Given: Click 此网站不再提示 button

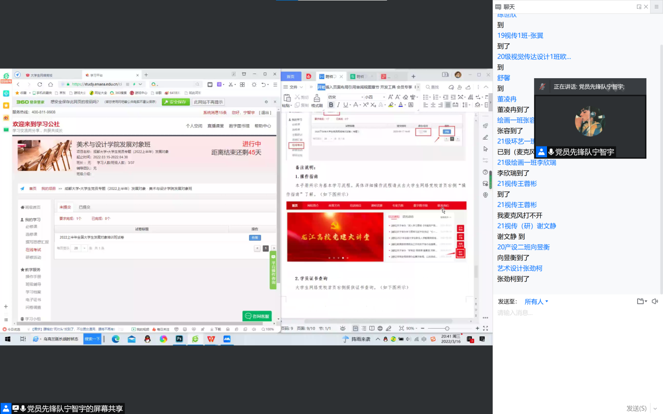Looking at the screenshot, I should click(208, 102).
